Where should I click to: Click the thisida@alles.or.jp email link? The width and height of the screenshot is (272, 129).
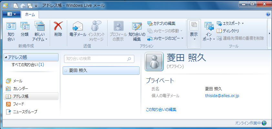(222, 96)
